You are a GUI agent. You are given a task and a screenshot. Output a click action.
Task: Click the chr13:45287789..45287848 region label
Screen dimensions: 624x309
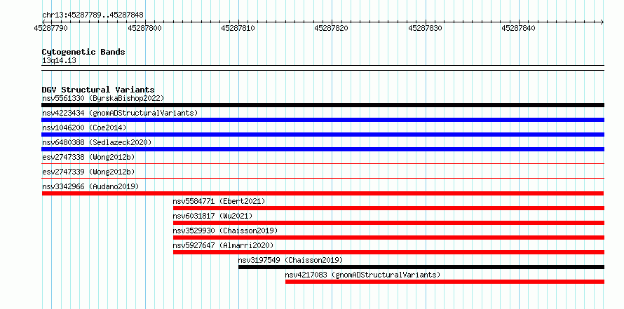click(93, 15)
